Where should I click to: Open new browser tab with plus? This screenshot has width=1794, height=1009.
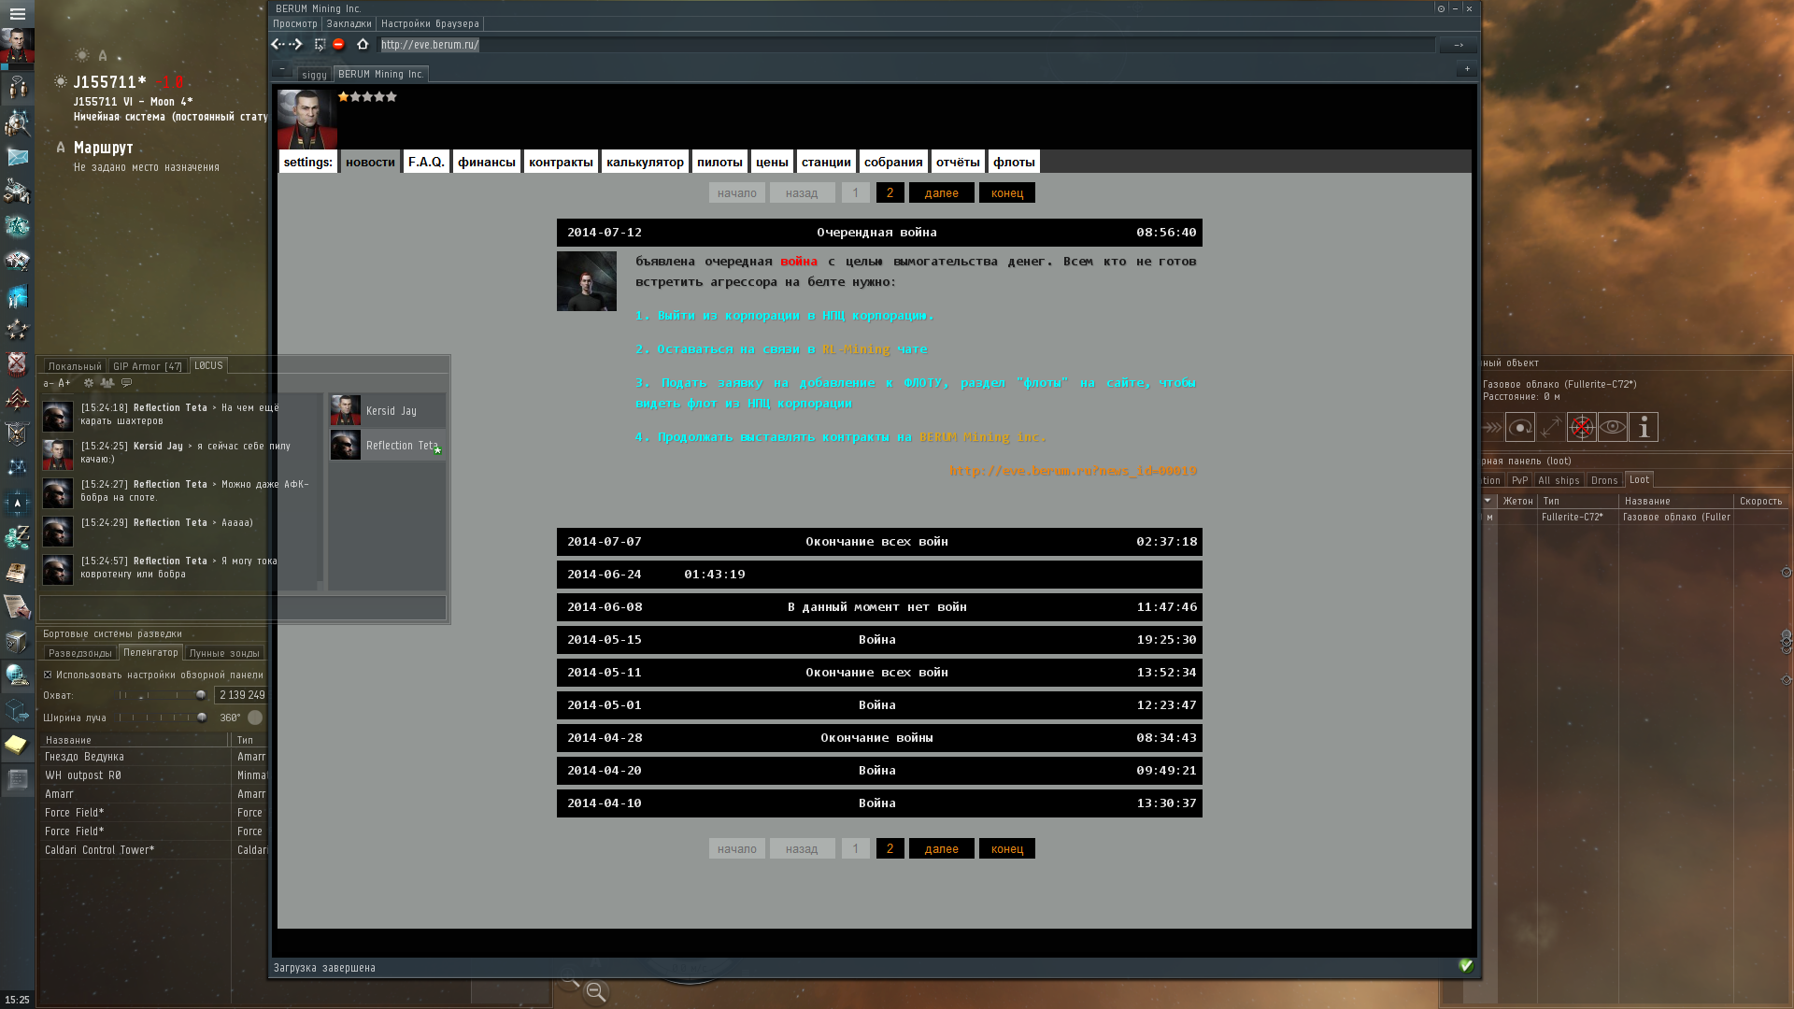coord(1467,69)
